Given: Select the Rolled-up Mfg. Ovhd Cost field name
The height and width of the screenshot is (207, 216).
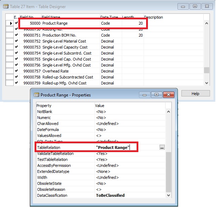Looking at the screenshot, I should pos(64,83).
